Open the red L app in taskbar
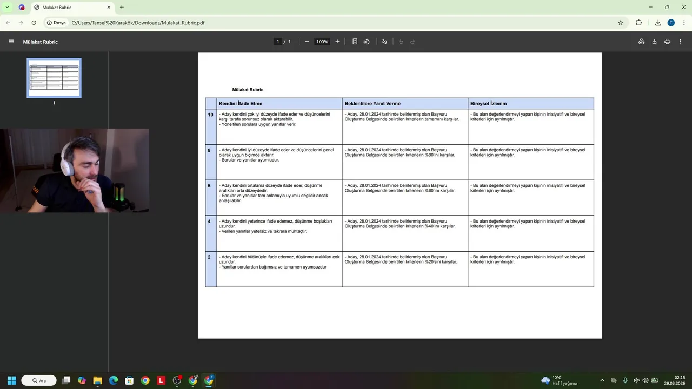The height and width of the screenshot is (389, 692). click(161, 380)
